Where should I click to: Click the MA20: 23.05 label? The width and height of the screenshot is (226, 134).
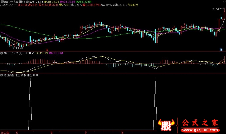68,2
